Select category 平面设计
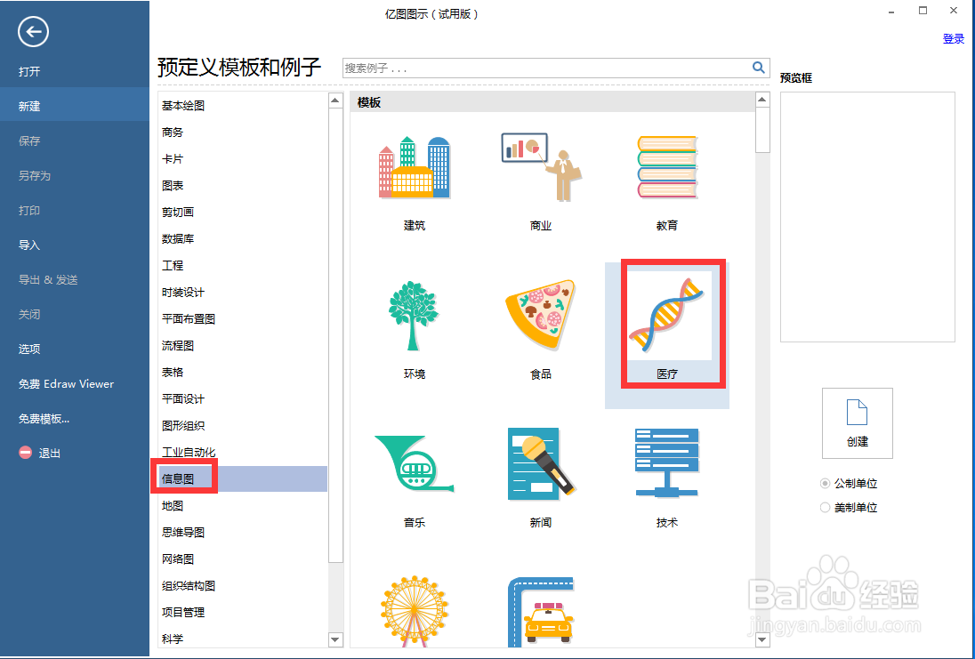 tap(183, 399)
